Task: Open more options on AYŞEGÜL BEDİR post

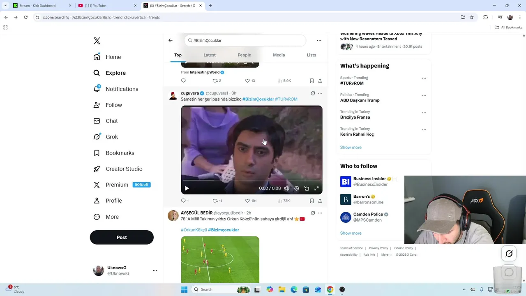Action: pos(320,213)
